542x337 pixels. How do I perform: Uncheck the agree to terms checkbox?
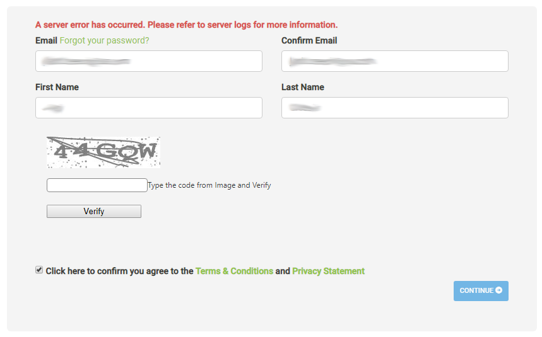[40, 270]
